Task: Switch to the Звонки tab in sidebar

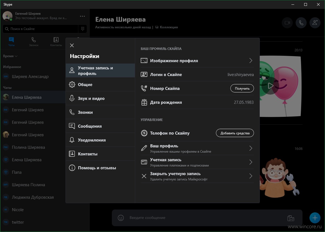Action: (x=34, y=41)
